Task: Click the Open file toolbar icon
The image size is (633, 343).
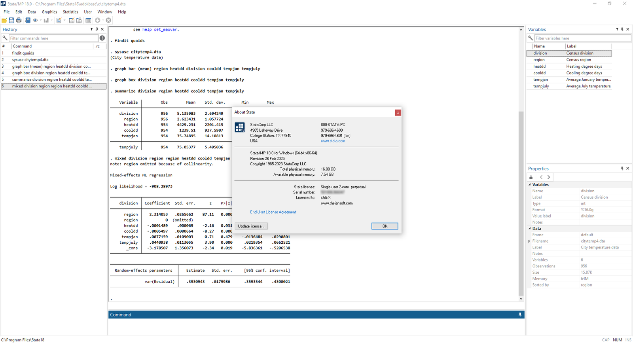Action: tap(4, 20)
